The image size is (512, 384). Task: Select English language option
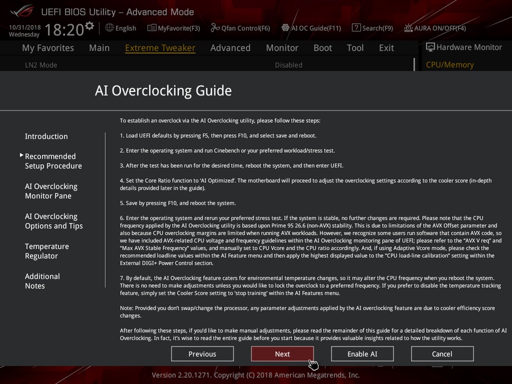126,28
